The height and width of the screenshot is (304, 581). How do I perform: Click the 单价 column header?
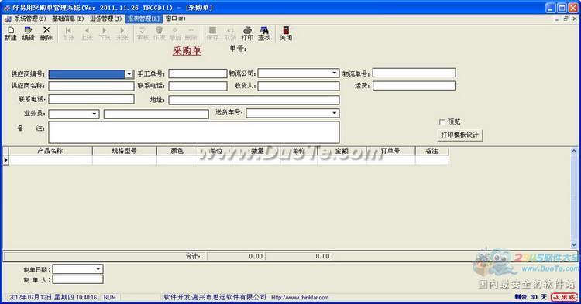pyautogui.click(x=298, y=151)
